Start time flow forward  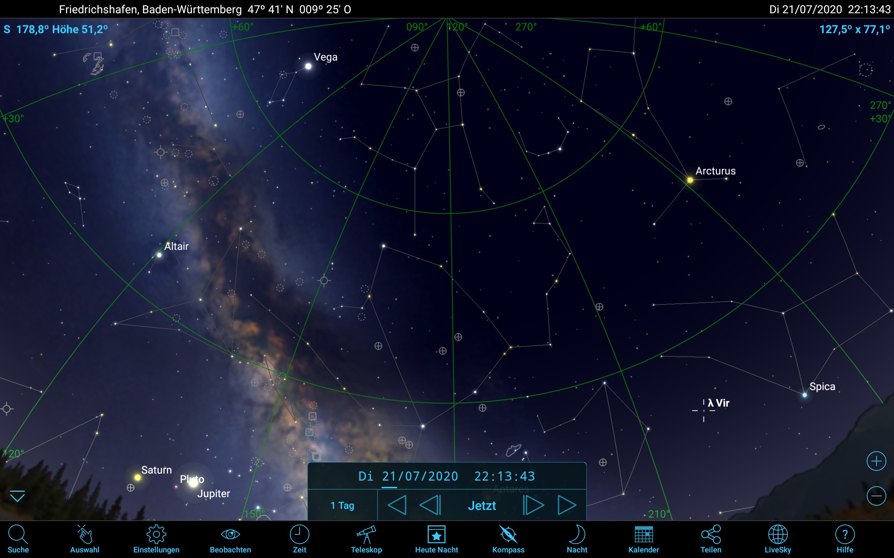[x=567, y=505]
